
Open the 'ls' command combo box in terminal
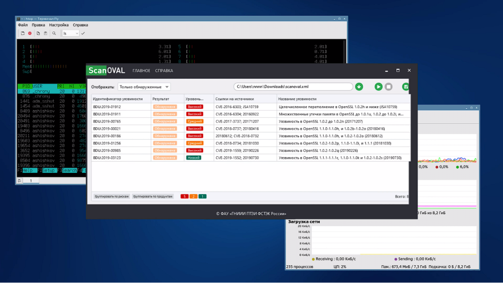(70, 33)
